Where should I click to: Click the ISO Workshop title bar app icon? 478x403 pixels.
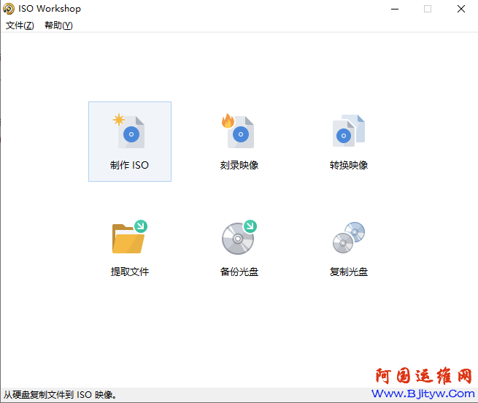click(9, 9)
